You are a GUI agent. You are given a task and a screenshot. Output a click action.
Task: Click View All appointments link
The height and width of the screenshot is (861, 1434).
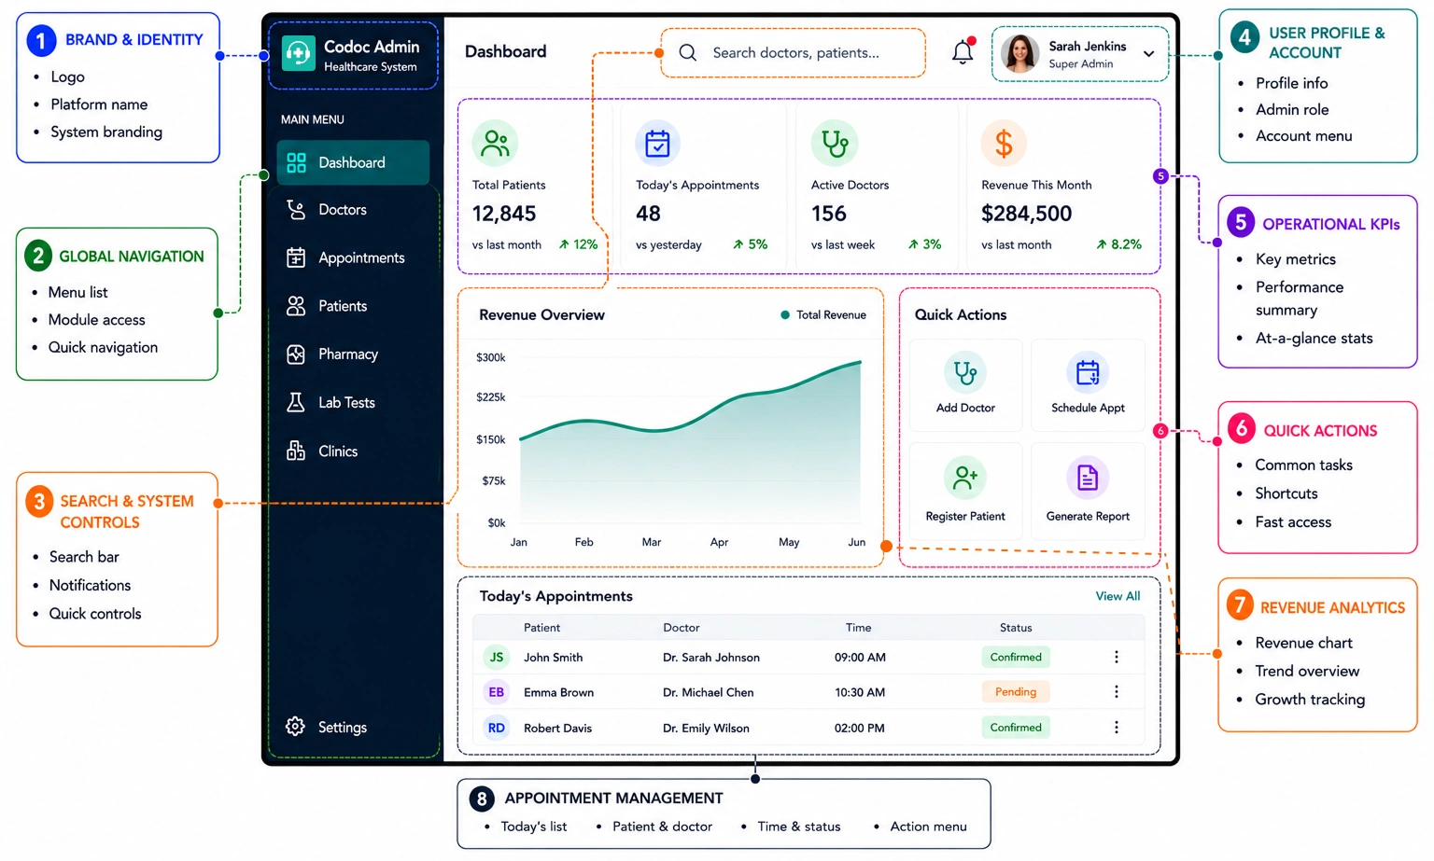click(1118, 596)
